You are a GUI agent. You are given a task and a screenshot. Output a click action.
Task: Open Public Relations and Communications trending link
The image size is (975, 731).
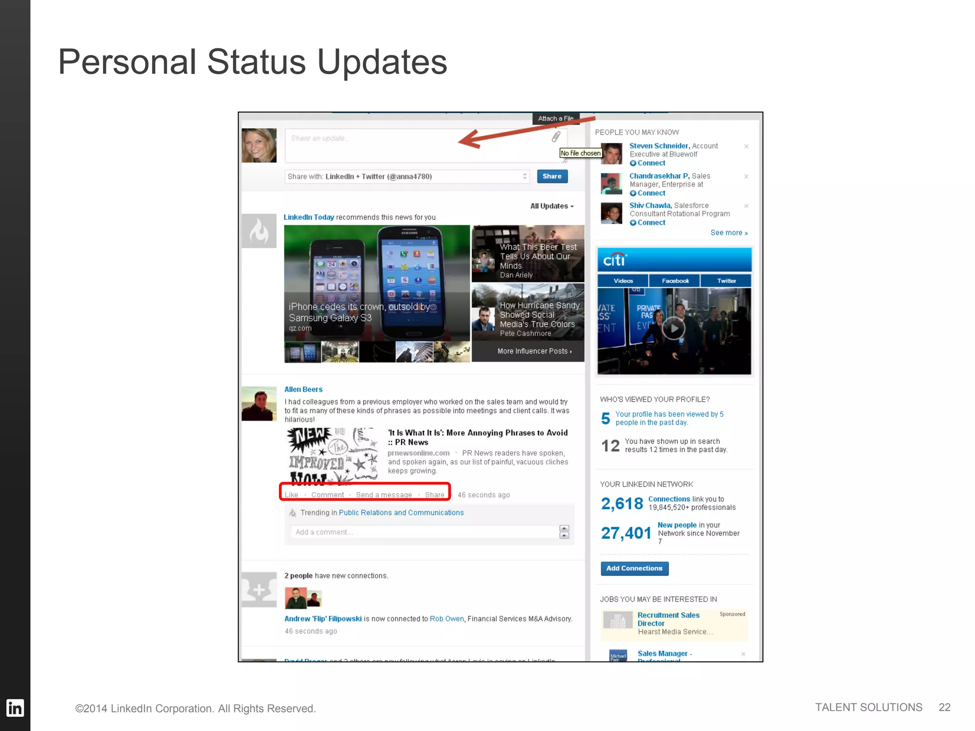(x=401, y=513)
